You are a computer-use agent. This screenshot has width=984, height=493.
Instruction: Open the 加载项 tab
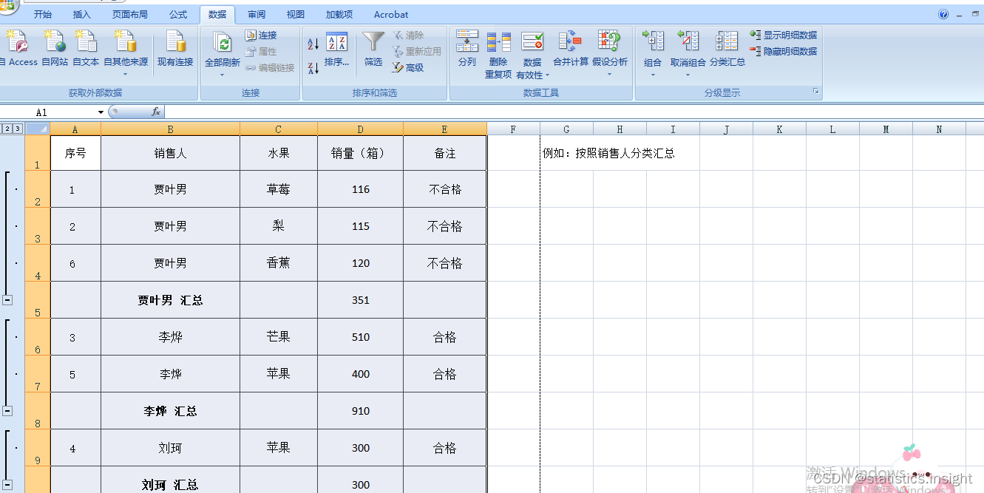(339, 15)
